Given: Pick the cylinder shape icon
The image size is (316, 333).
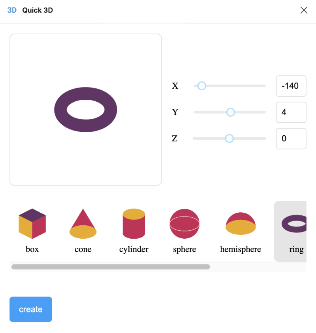Looking at the screenshot, I should pos(134,224).
